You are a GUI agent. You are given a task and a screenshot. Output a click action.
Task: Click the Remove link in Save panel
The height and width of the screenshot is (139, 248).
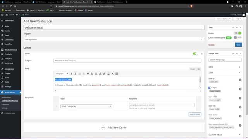click(211, 45)
